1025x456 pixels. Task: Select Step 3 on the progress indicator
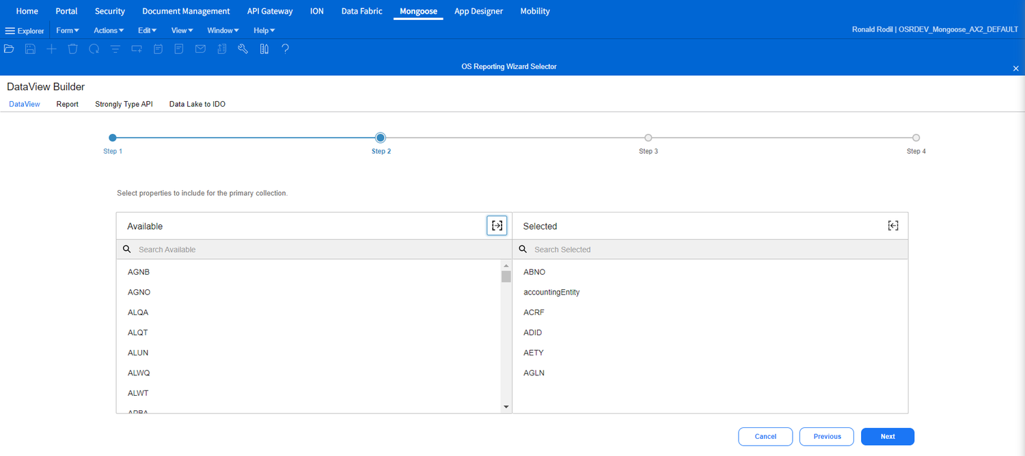[x=648, y=137]
